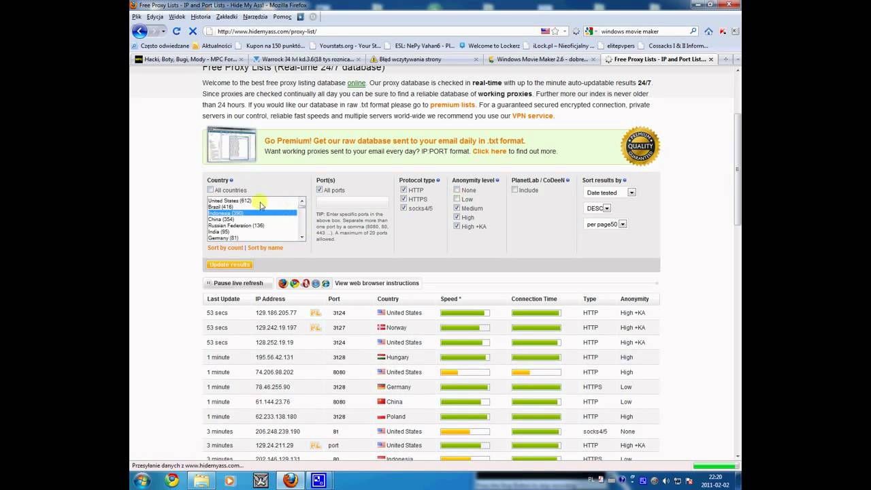Close the Free Proxy Lists tab

point(711,59)
